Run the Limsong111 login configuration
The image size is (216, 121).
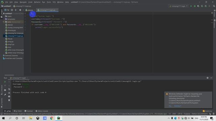tap(191, 6)
